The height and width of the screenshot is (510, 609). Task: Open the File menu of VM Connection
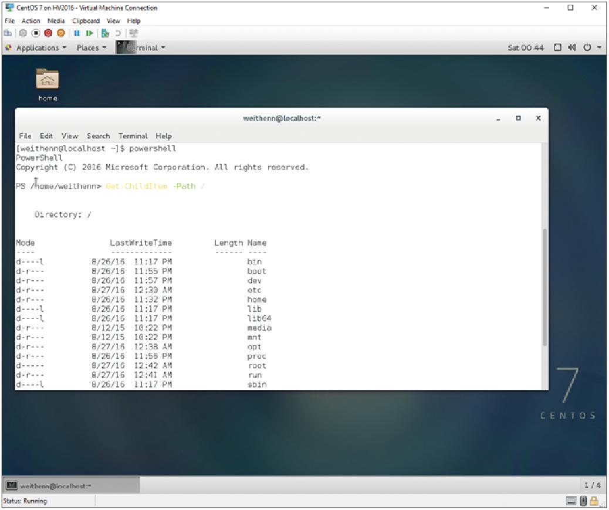click(x=10, y=21)
